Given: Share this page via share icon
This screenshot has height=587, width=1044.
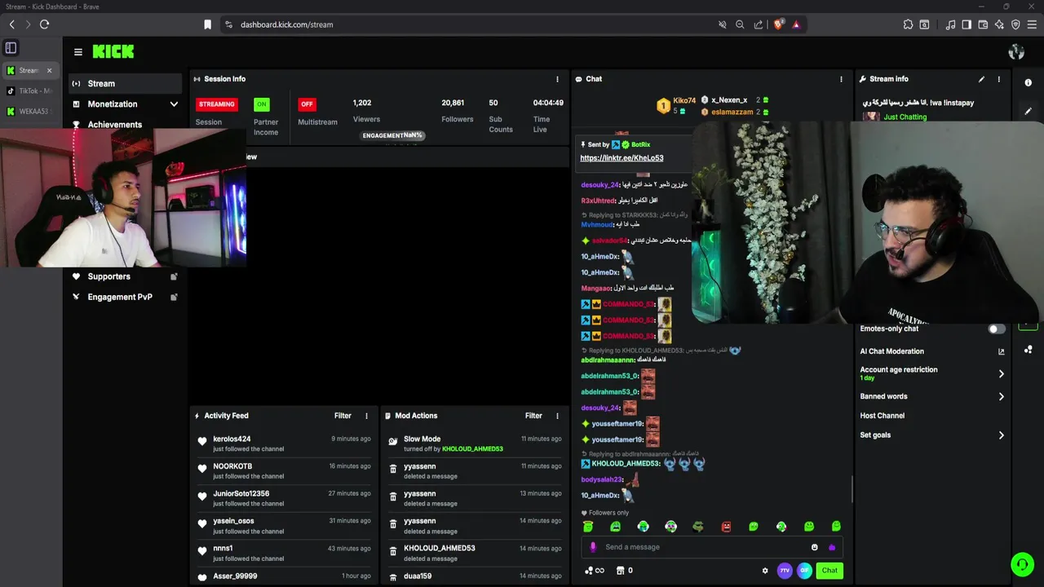Looking at the screenshot, I should [759, 24].
